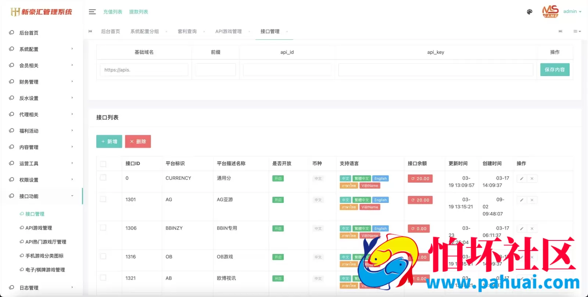Viewport: 588px width, 297px height.
Task: Collapse sidebar with the hamburger menu icon
Action: pos(92,12)
